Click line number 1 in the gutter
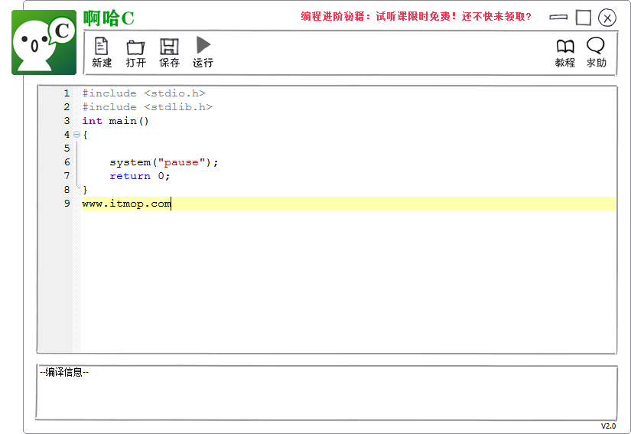The height and width of the screenshot is (434, 631). (67, 93)
